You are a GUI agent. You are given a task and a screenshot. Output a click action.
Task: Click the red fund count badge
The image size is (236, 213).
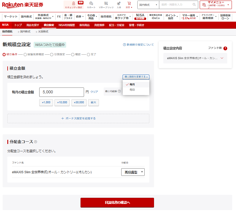(225, 48)
